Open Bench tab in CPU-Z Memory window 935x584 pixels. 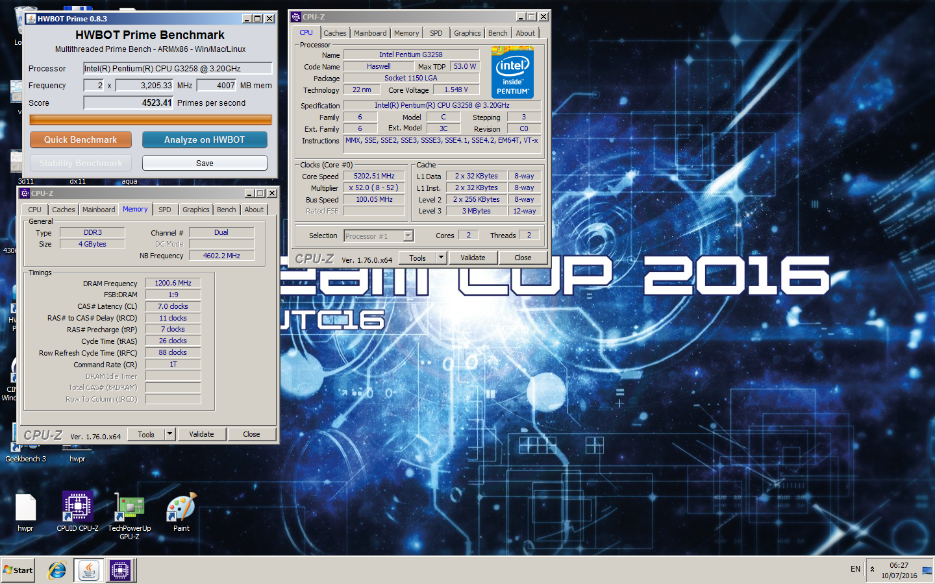point(227,210)
